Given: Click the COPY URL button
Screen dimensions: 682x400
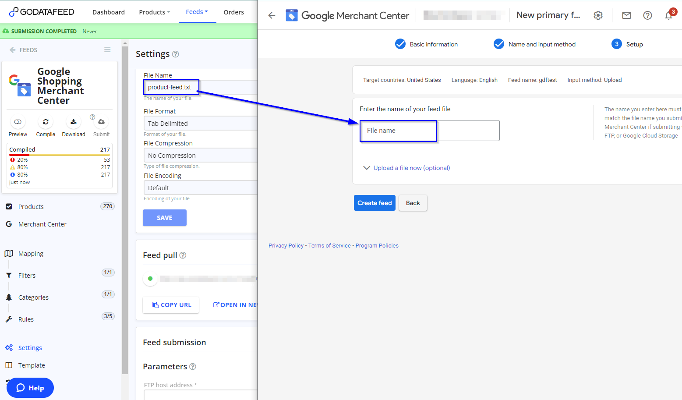Looking at the screenshot, I should 171,305.
